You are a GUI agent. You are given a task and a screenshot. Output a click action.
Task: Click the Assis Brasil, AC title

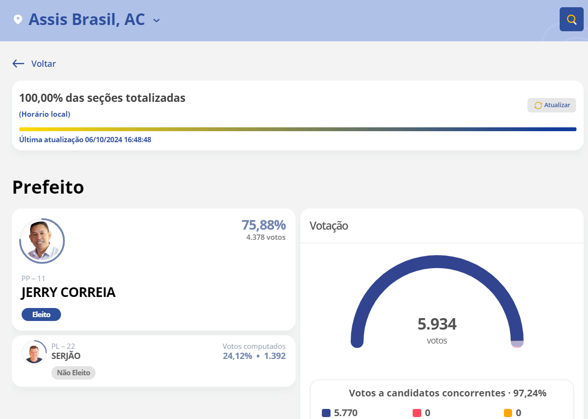click(86, 20)
